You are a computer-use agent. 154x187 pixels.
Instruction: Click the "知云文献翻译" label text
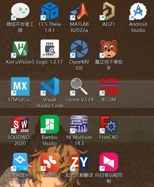[79, 175]
